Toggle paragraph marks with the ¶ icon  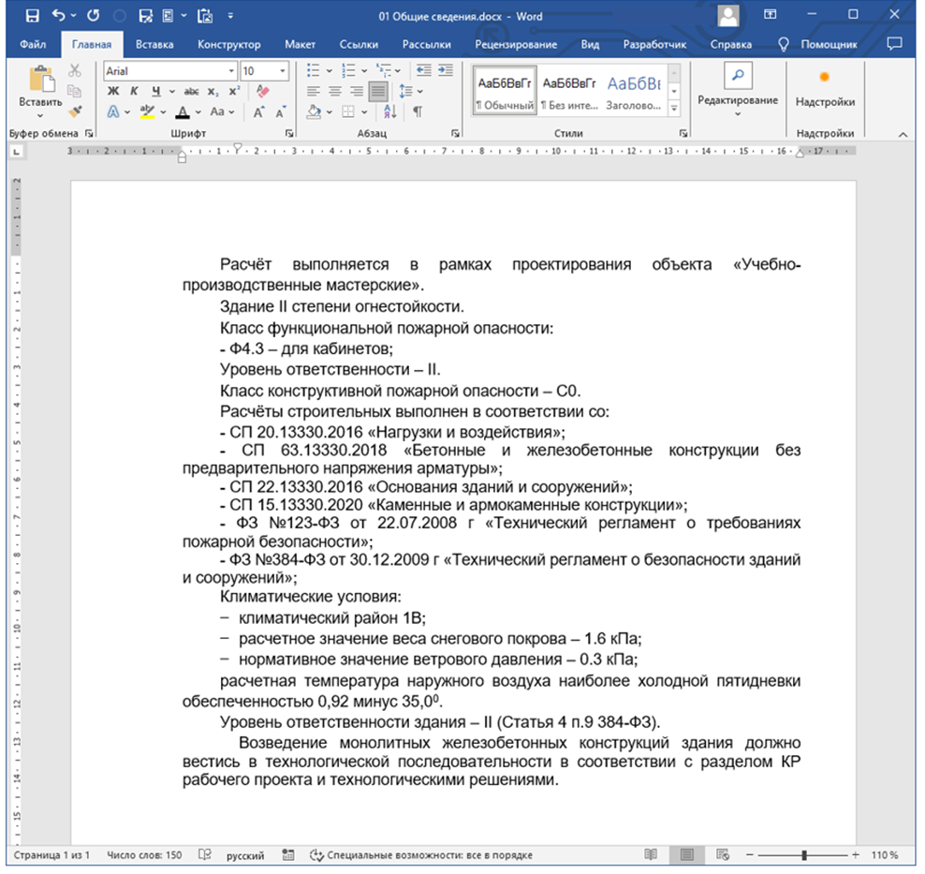point(418,111)
